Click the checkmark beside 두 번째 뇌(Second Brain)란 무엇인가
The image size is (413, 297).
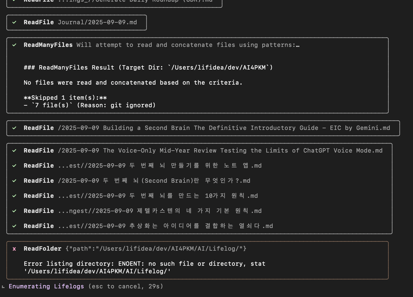tap(15, 181)
